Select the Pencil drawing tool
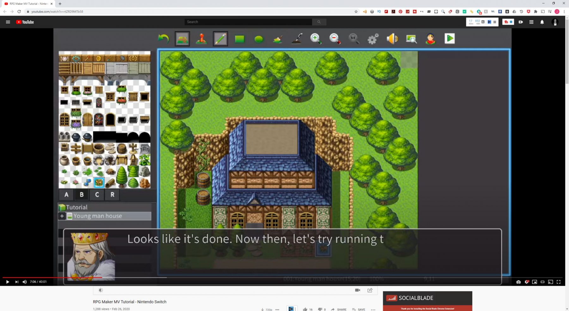The height and width of the screenshot is (311, 569). [220, 39]
